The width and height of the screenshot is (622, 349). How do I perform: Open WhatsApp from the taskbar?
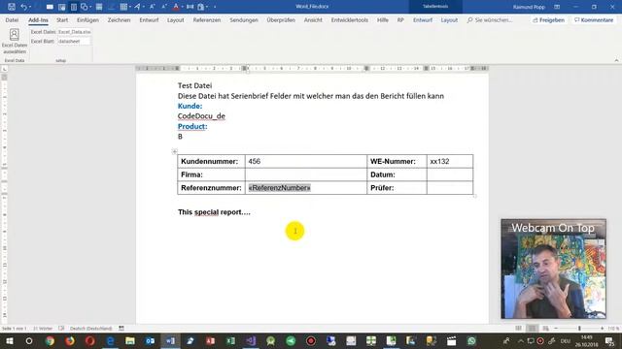tap(471, 340)
